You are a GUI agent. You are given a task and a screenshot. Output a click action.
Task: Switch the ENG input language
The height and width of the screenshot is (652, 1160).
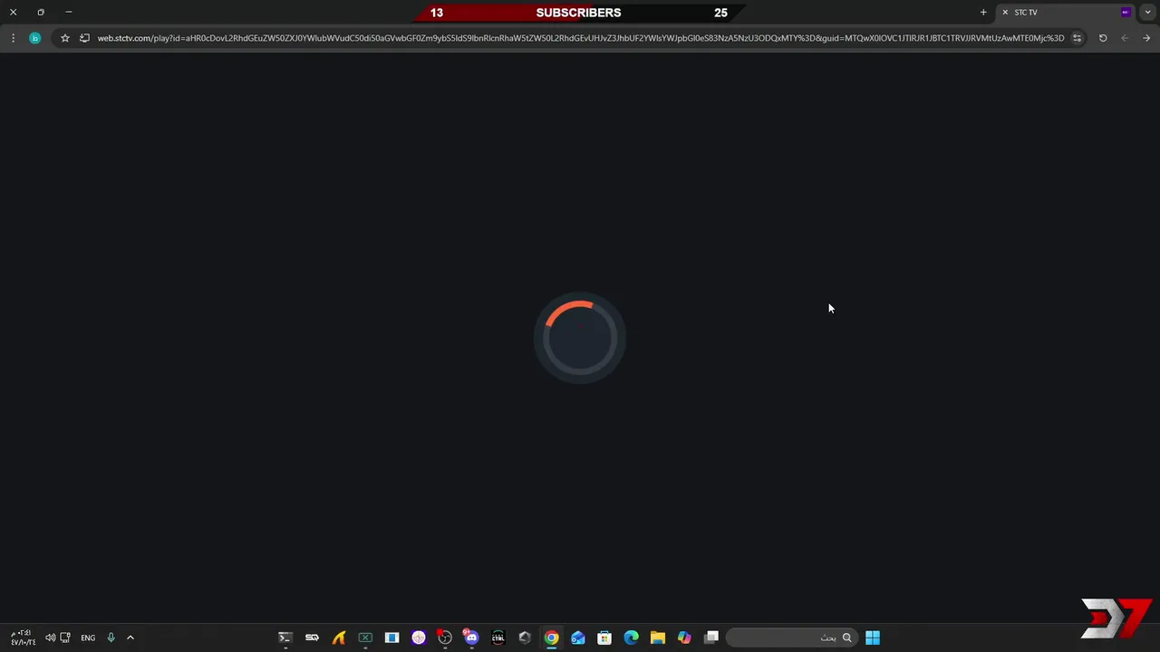pos(88,638)
